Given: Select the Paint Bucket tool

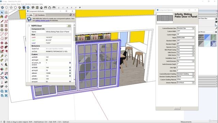Looking at the screenshot, I should 2,17.
